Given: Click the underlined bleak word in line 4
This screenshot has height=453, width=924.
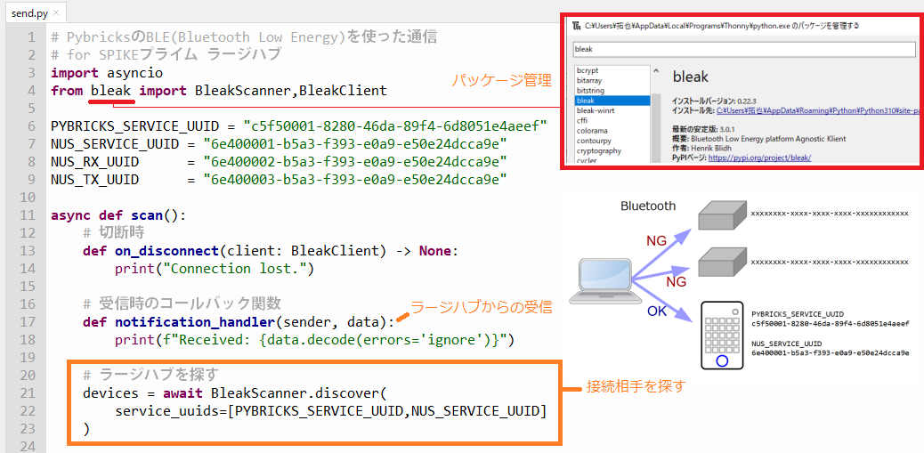Looking at the screenshot, I should (x=111, y=90).
